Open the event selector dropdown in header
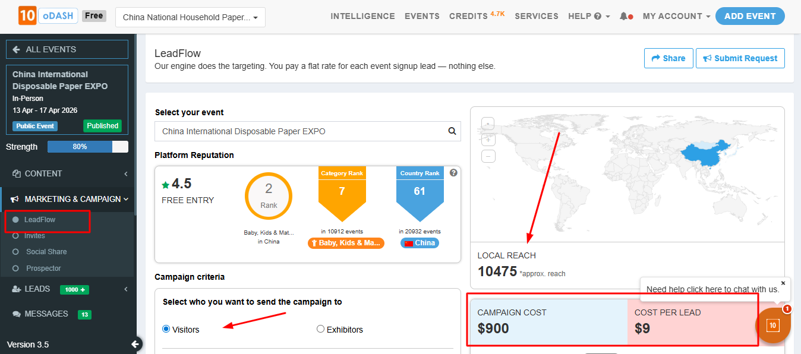 190,17
